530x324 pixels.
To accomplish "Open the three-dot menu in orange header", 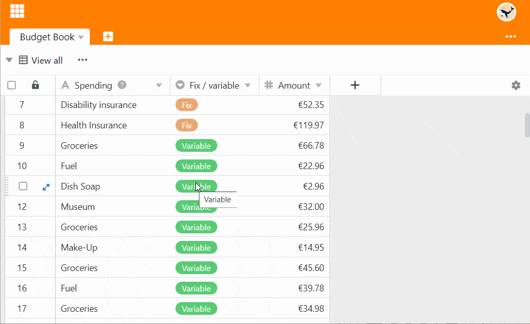I will [511, 37].
